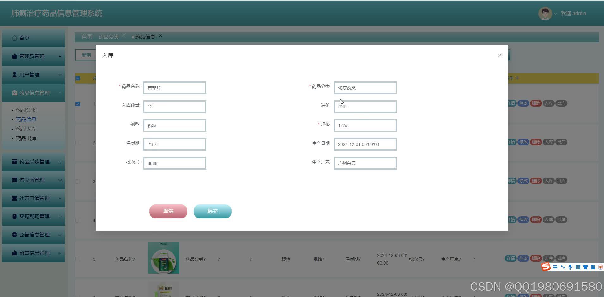Image resolution: width=604 pixels, height=297 pixels.
Task: Open the user dropdown arrow near admin
Action: coord(556,14)
